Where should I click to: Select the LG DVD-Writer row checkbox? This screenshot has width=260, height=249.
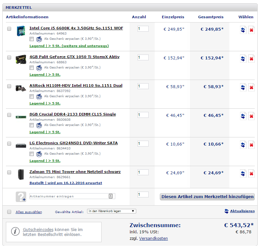click(9, 144)
